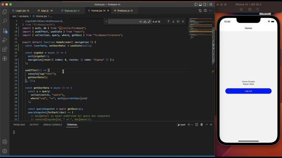Click the auth.signOut(); line

38,56
